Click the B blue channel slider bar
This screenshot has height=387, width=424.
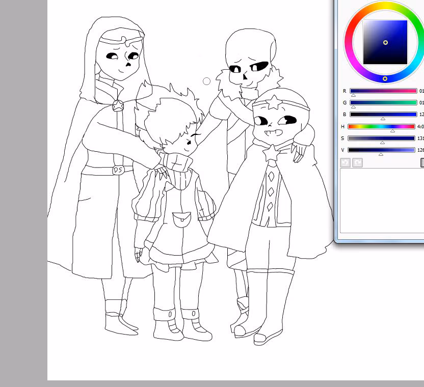(383, 114)
